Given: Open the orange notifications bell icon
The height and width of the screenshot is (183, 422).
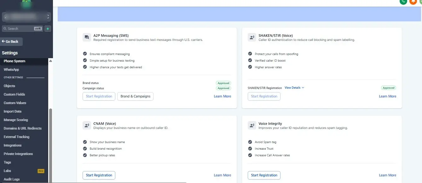Looking at the screenshot, I should pyautogui.click(x=413, y=1).
